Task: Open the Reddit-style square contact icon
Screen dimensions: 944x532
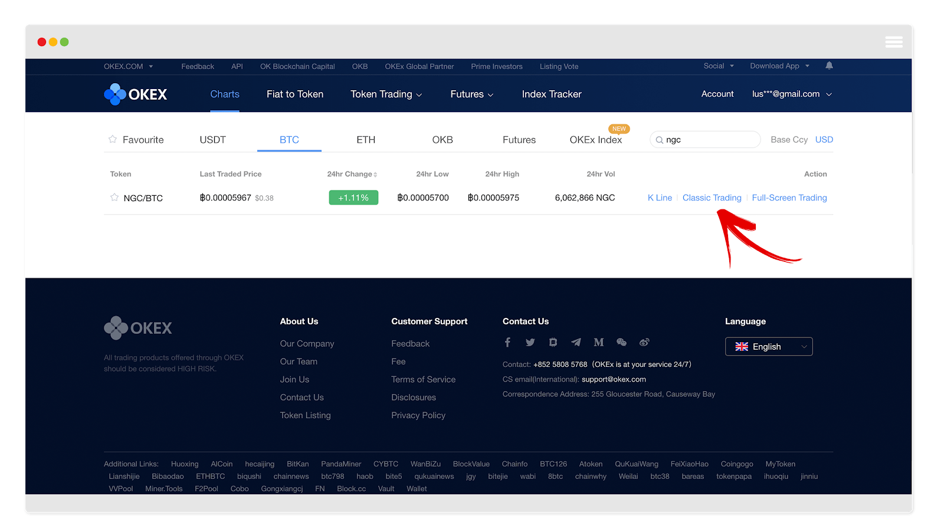Action: pos(553,342)
